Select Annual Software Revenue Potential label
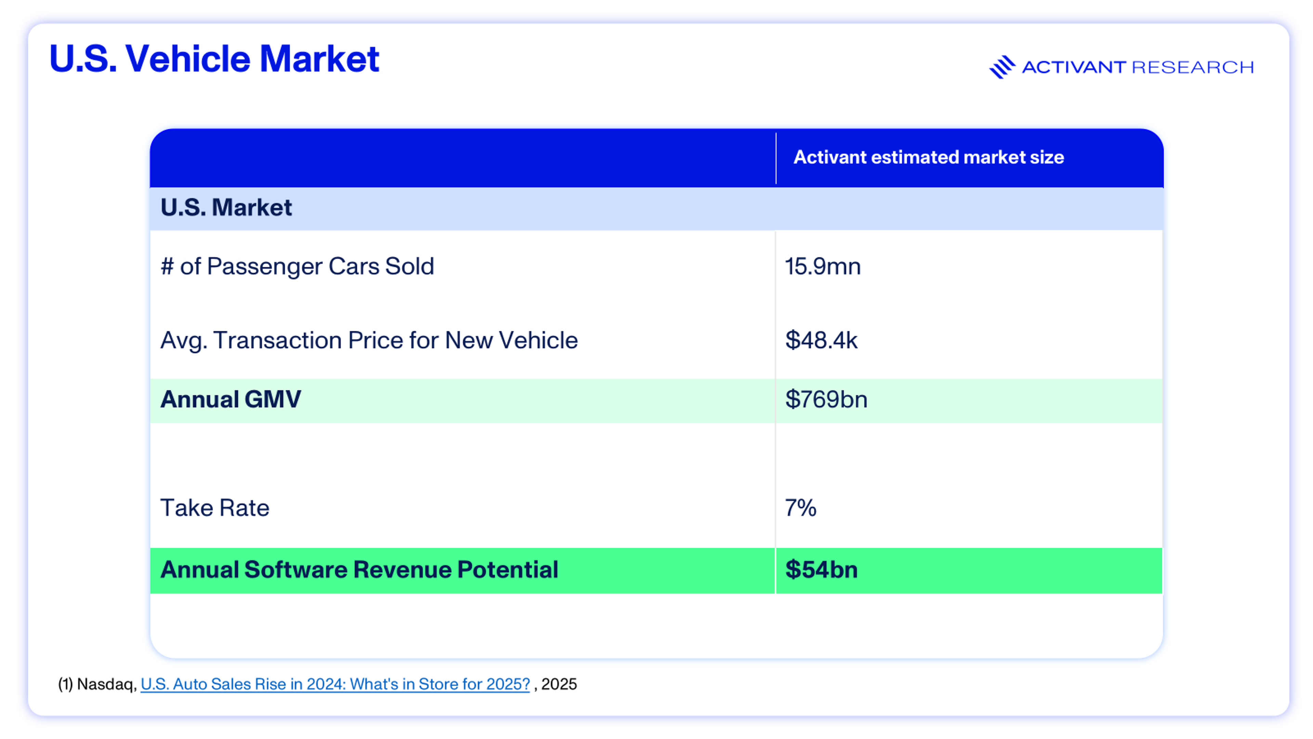Image resolution: width=1313 pixels, height=739 pixels. click(359, 570)
